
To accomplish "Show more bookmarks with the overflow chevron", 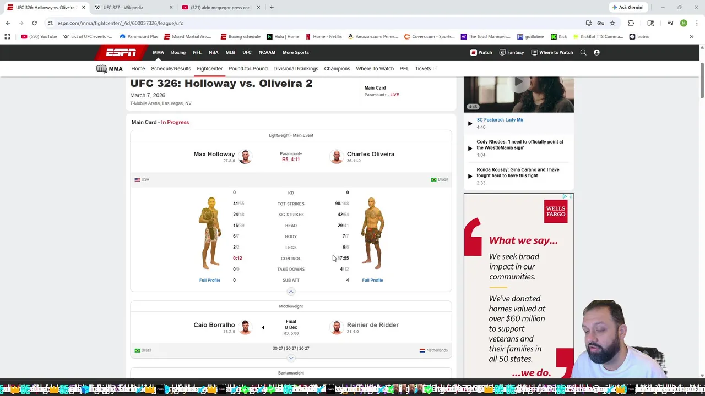I will pos(691,37).
